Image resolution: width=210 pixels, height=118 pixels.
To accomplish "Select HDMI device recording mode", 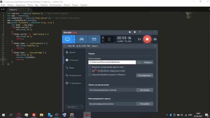I will (x=94, y=39).
